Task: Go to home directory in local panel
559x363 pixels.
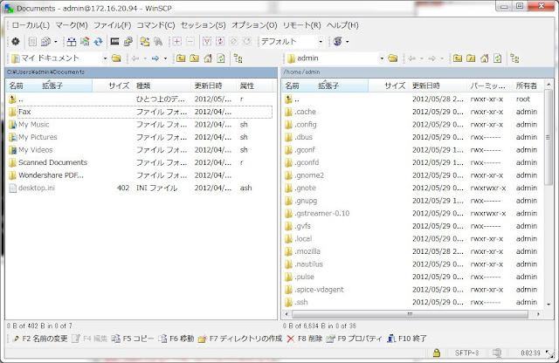Action: [208, 58]
